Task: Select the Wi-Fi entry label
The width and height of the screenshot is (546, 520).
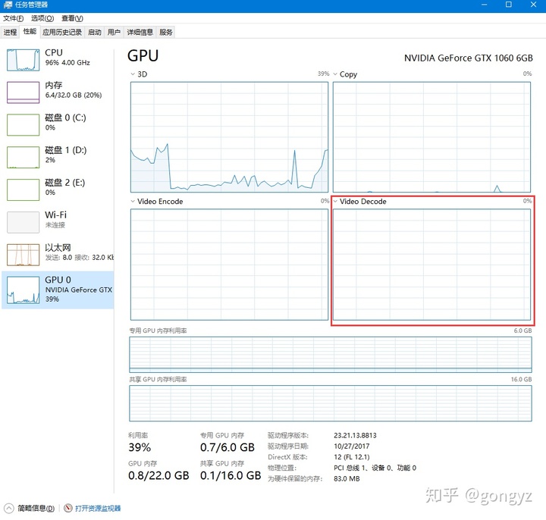Action: coord(55,215)
